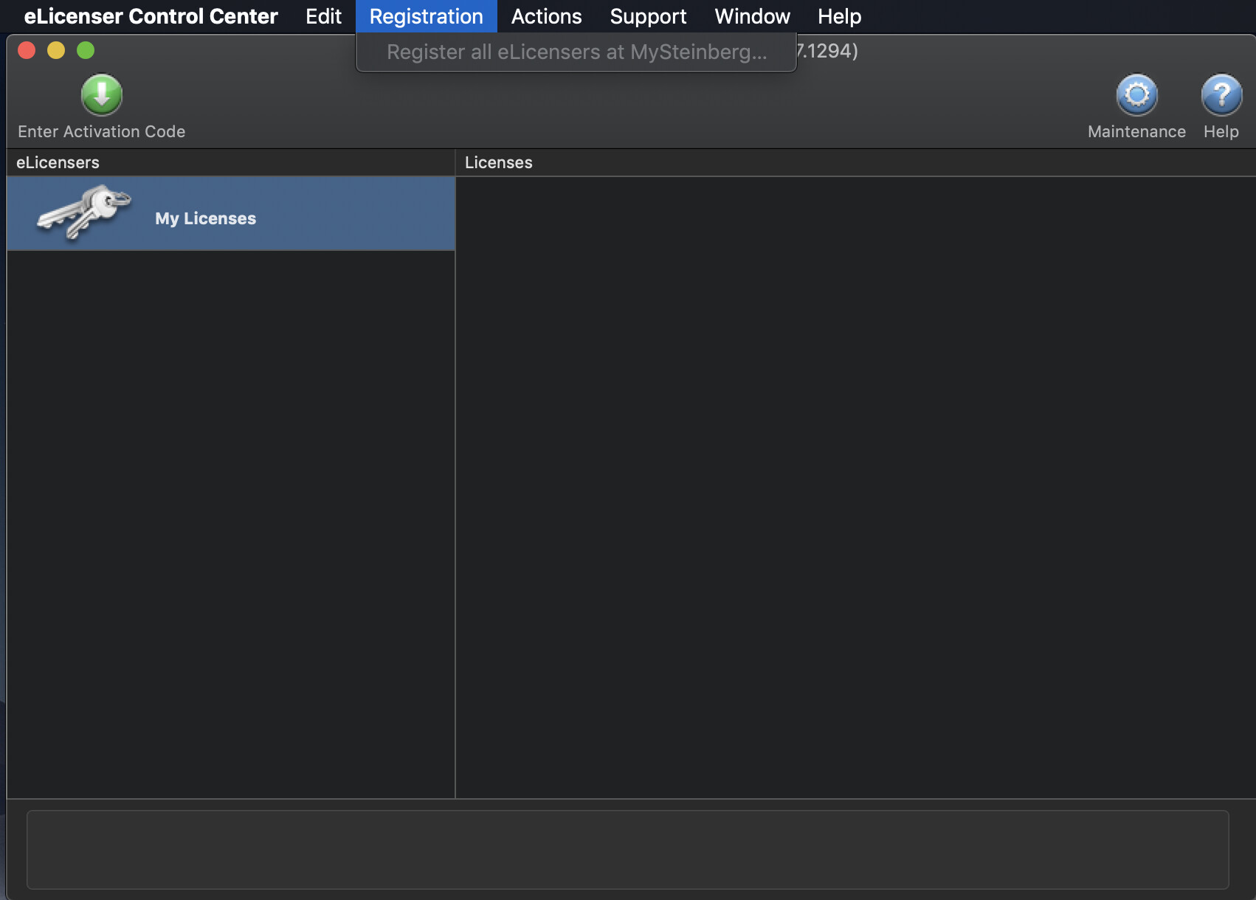The height and width of the screenshot is (900, 1256).
Task: Click the Enter Activation Code green arrow icon
Action: pos(101,95)
